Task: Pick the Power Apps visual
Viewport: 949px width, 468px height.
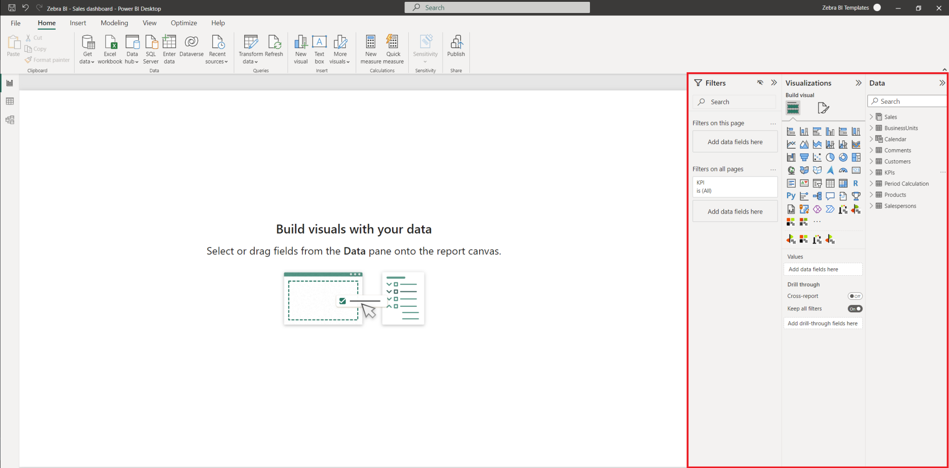Action: pyautogui.click(x=817, y=209)
